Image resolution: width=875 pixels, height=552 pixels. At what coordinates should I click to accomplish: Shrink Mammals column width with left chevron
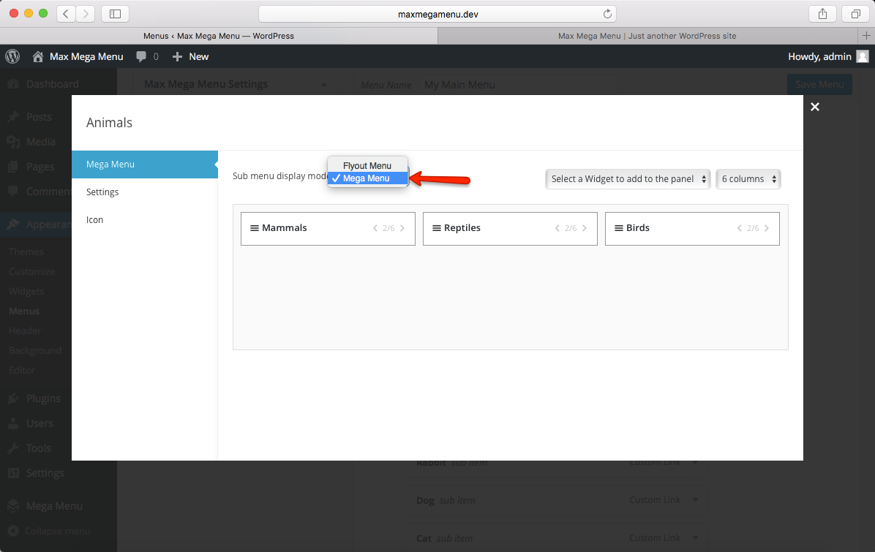point(375,228)
